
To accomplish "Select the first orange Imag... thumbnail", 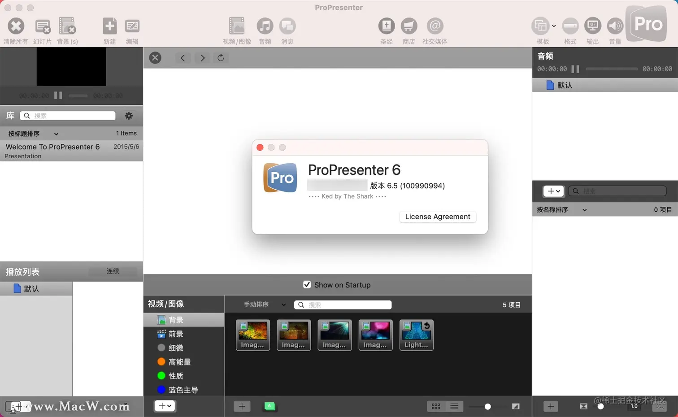I will 253,335.
